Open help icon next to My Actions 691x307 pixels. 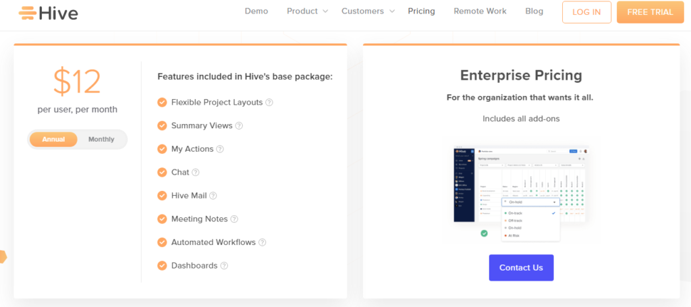tap(220, 149)
